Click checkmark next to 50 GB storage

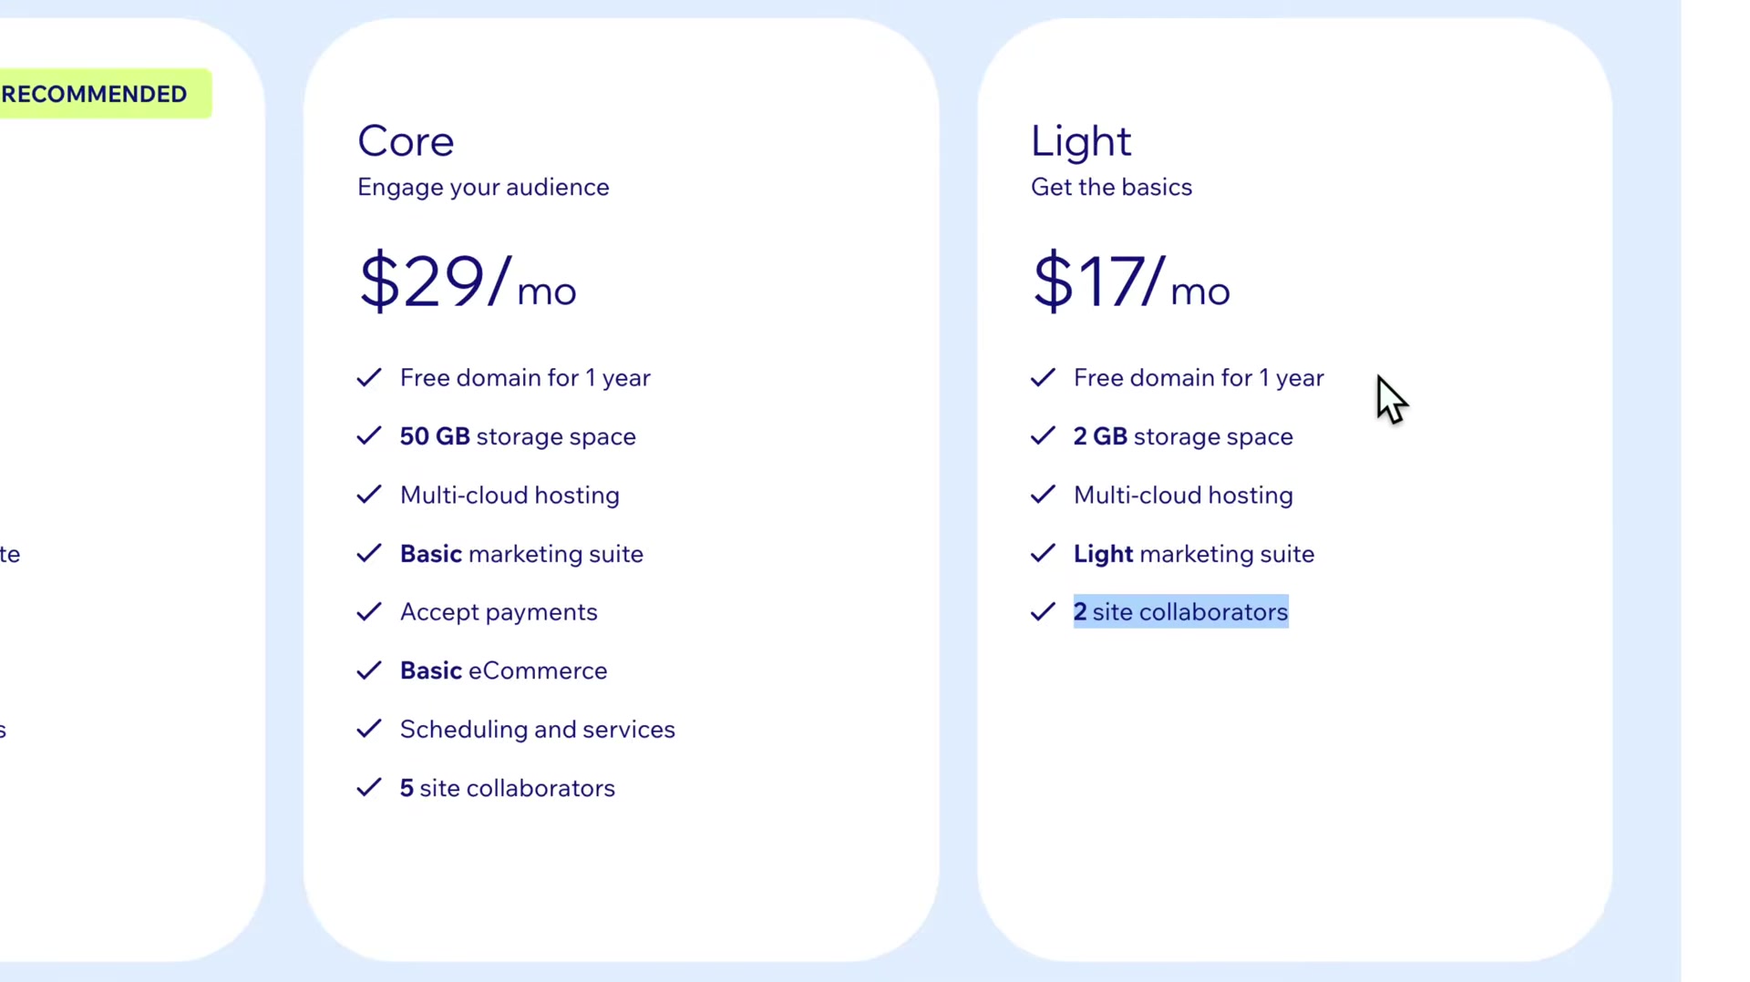(369, 436)
